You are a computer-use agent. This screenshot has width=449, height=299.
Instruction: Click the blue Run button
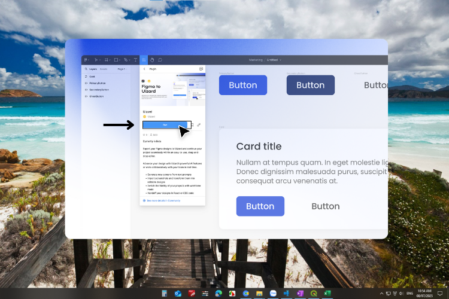click(x=165, y=125)
